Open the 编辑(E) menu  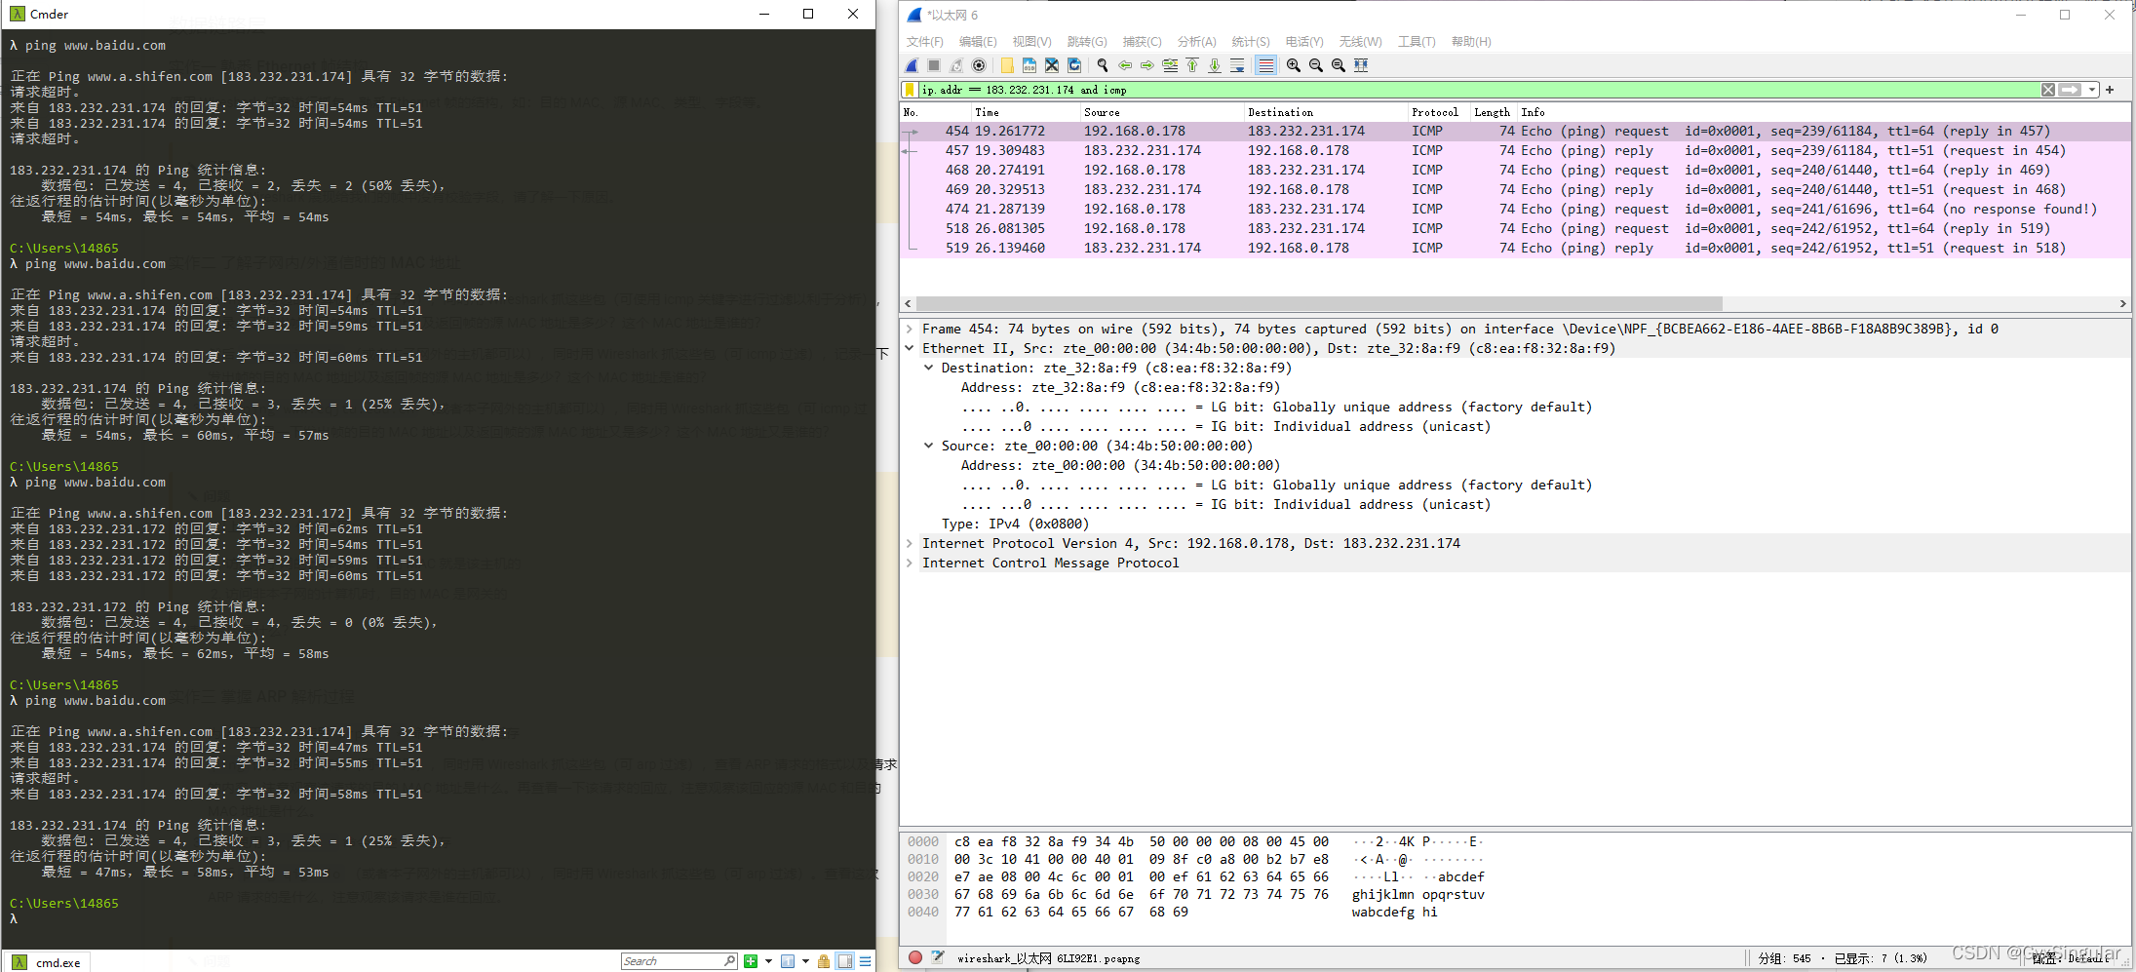coord(978,42)
